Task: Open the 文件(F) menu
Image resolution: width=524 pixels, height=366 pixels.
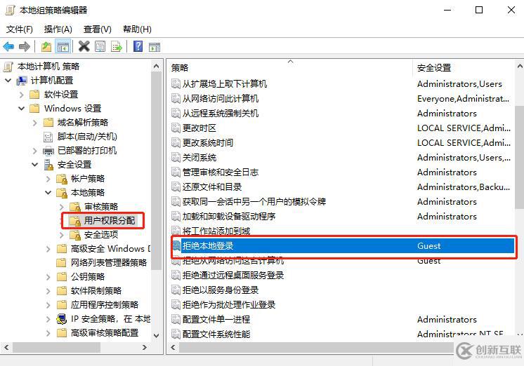Action: [20, 29]
